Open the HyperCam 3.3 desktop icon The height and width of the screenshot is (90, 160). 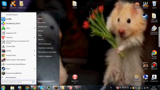75,79
